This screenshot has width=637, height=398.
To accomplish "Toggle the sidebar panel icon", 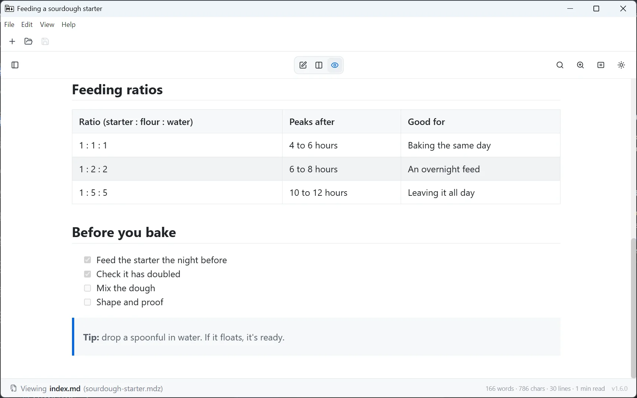I will [x=15, y=65].
